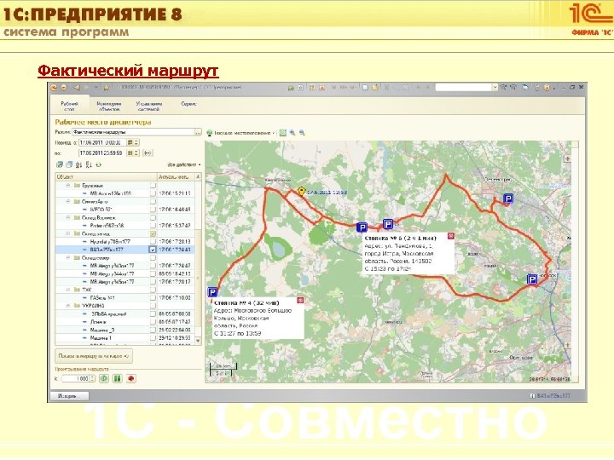Click the back navigation arrow in title bar
This screenshot has width=614, height=460.
click(x=77, y=88)
